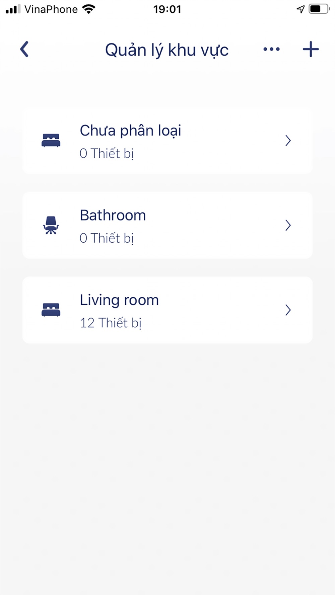This screenshot has width=335, height=595.
Task: Tap the battery indicator in status bar
Action: [319, 9]
